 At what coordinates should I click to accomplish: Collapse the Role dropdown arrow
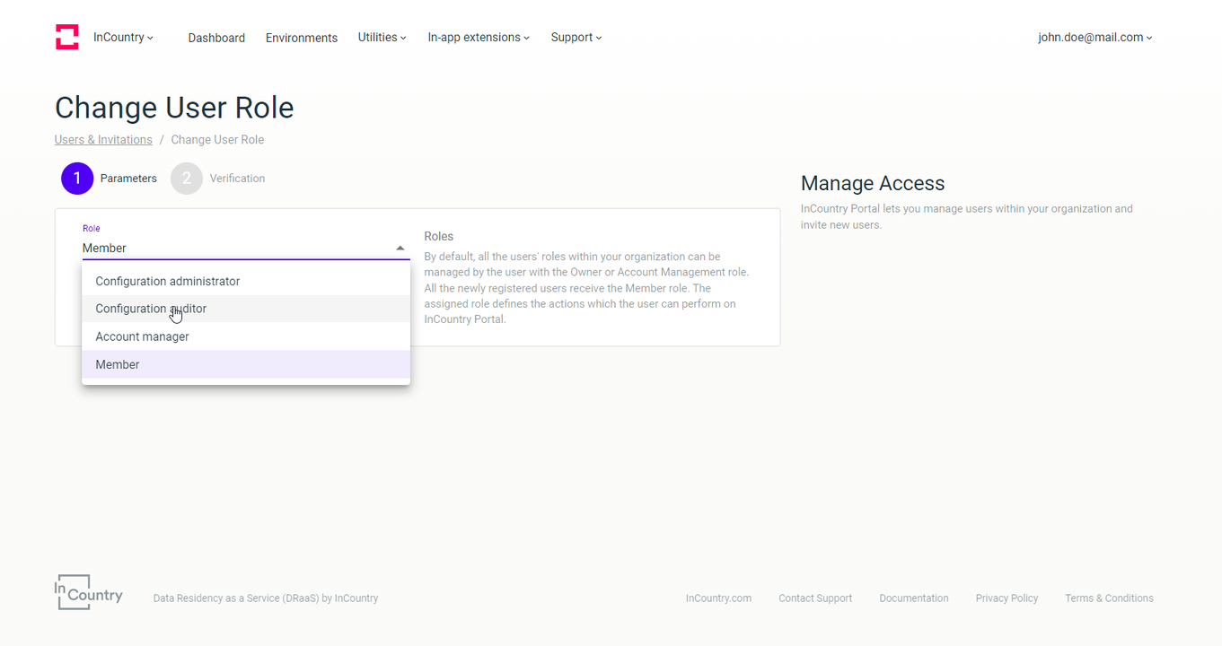point(400,249)
